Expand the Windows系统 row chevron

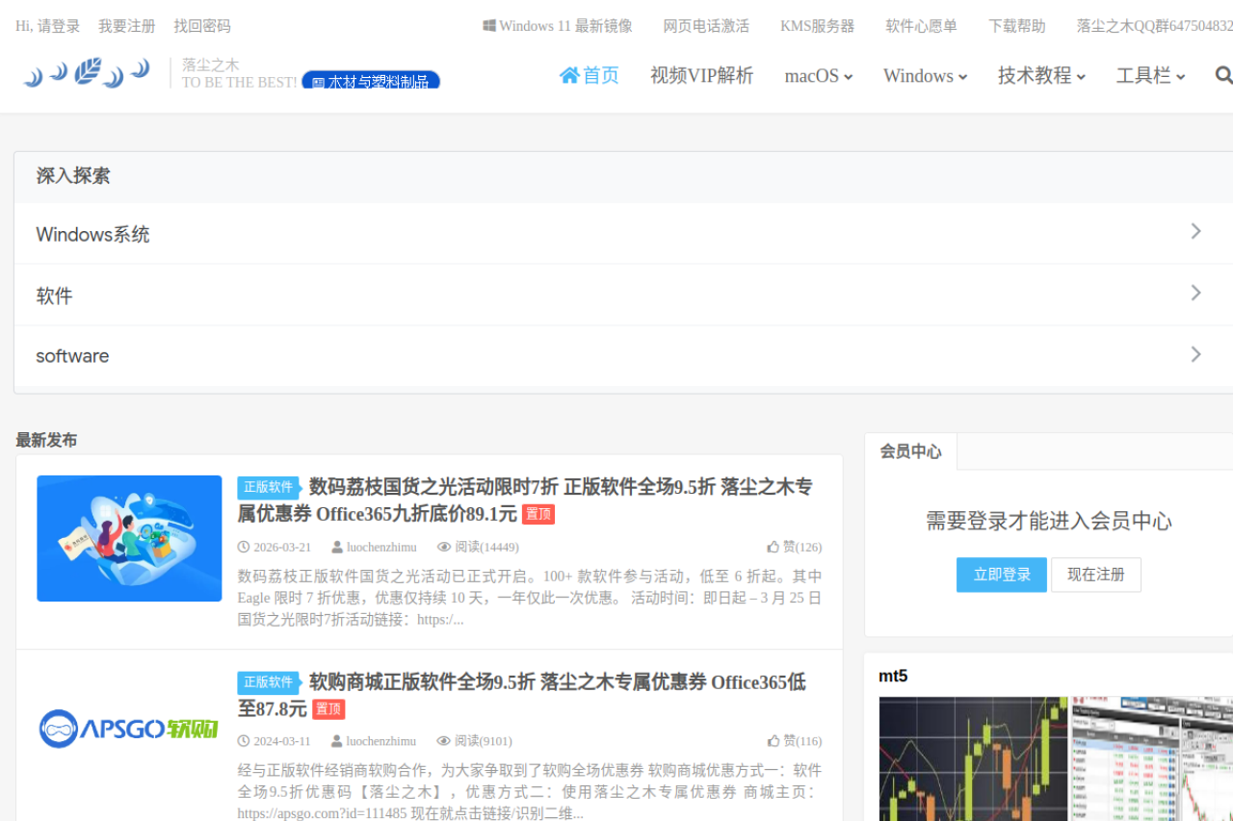(1195, 231)
